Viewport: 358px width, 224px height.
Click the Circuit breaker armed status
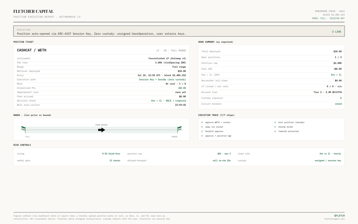338,104
